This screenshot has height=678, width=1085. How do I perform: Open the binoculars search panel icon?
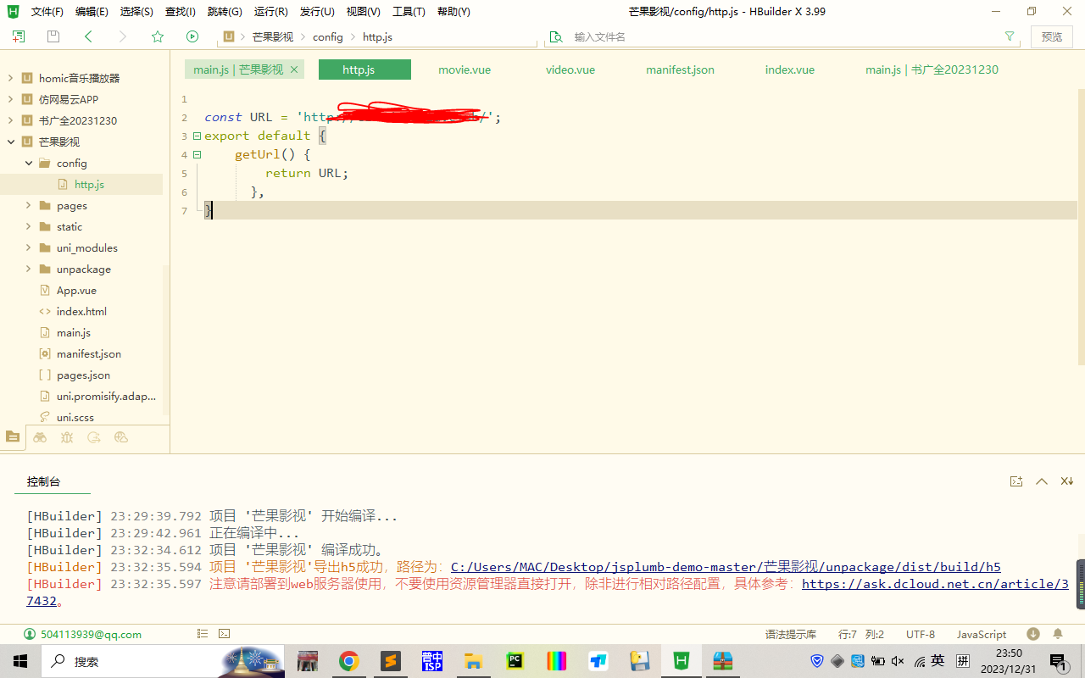pos(40,437)
